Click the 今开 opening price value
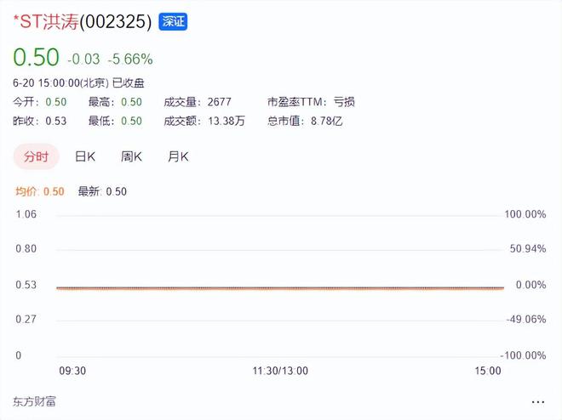 coord(56,102)
